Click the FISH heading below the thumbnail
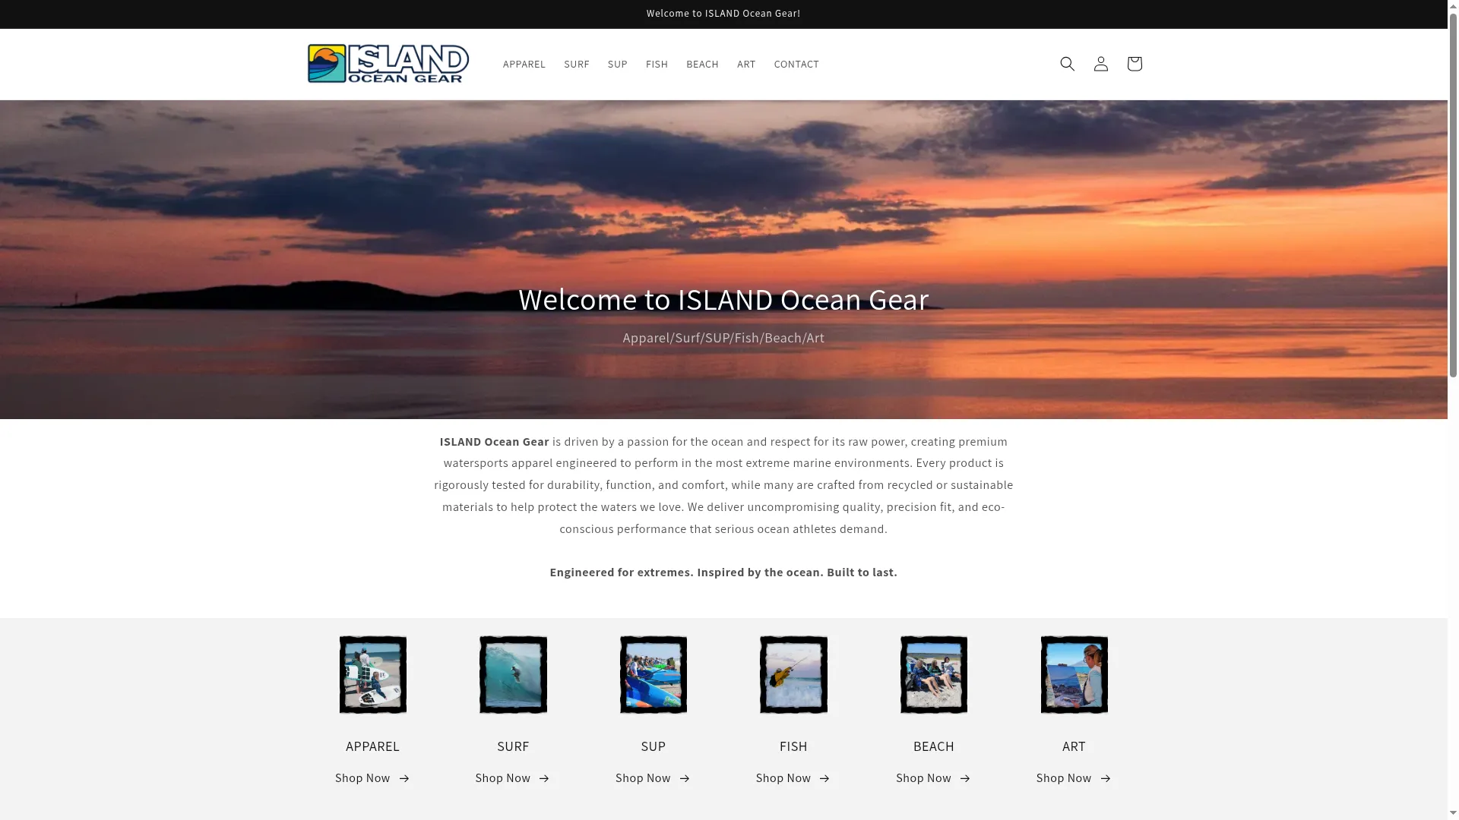 coord(793,746)
